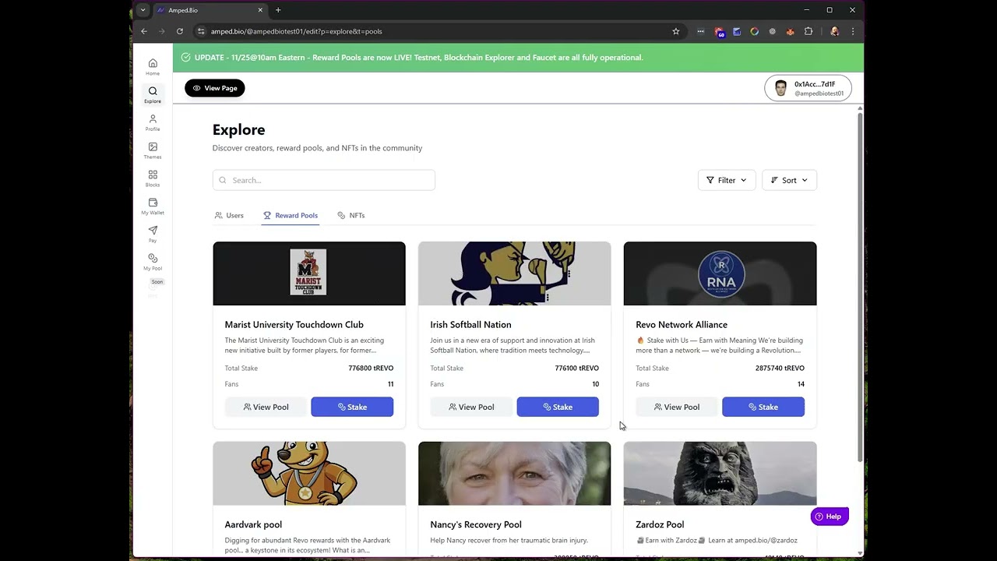Screen dimensions: 997x561
Task: Click the 2875740 tREVO stake value
Action: point(780,368)
